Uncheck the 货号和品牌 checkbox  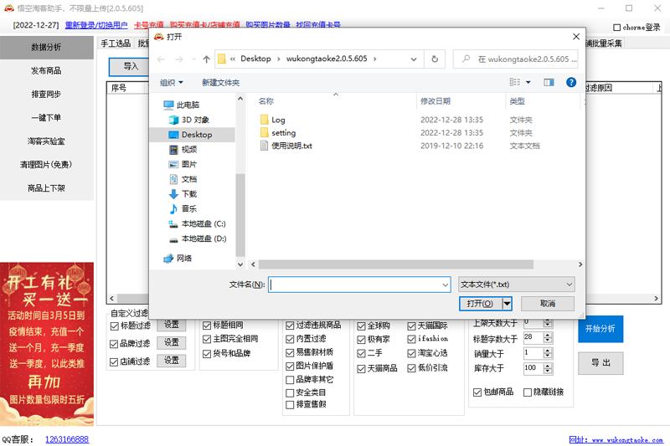207,353
